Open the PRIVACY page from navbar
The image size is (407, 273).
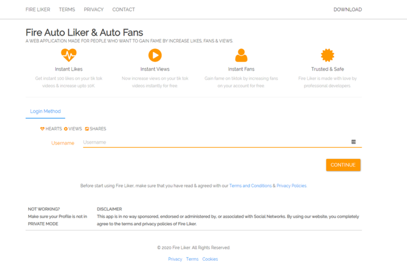94,10
